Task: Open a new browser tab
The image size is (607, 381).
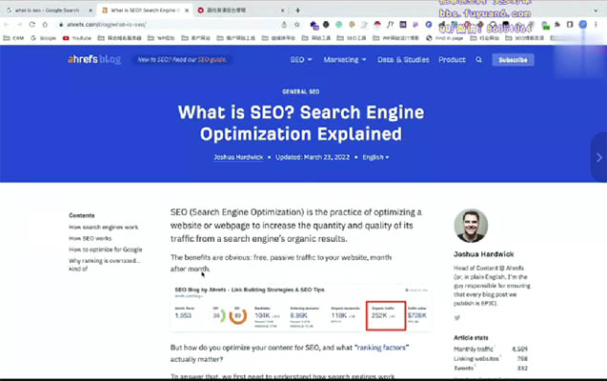Action: point(298,10)
